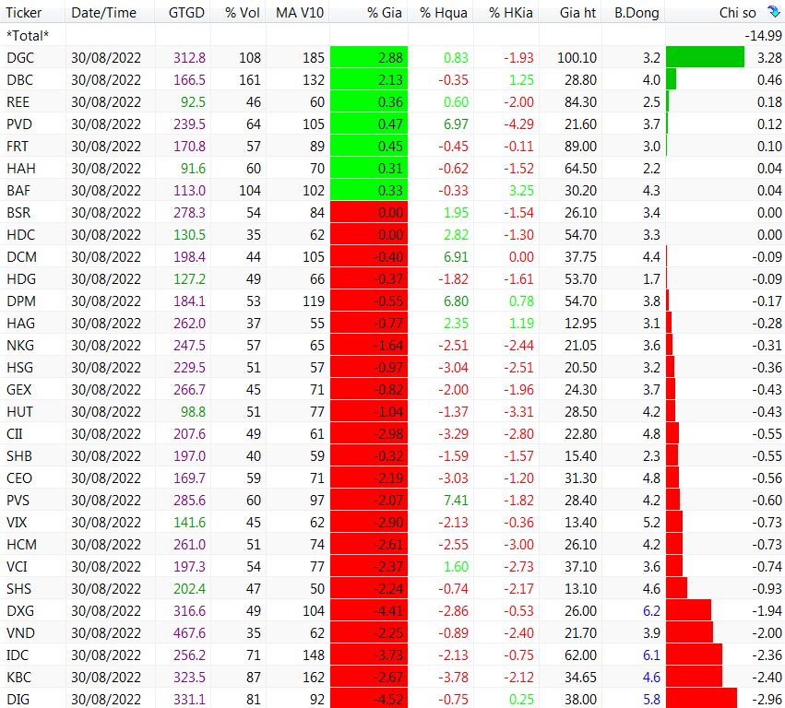
Task: Select ticker SHB
Action: pos(19,455)
